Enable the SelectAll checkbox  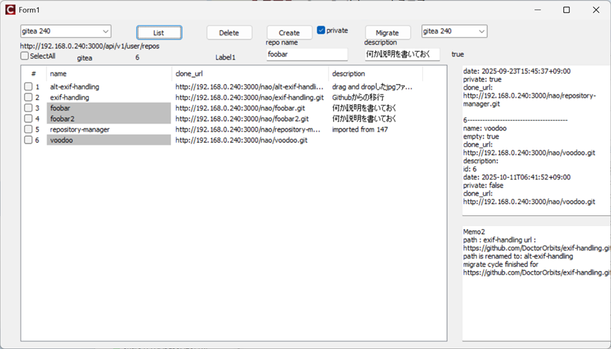[x=25, y=56]
